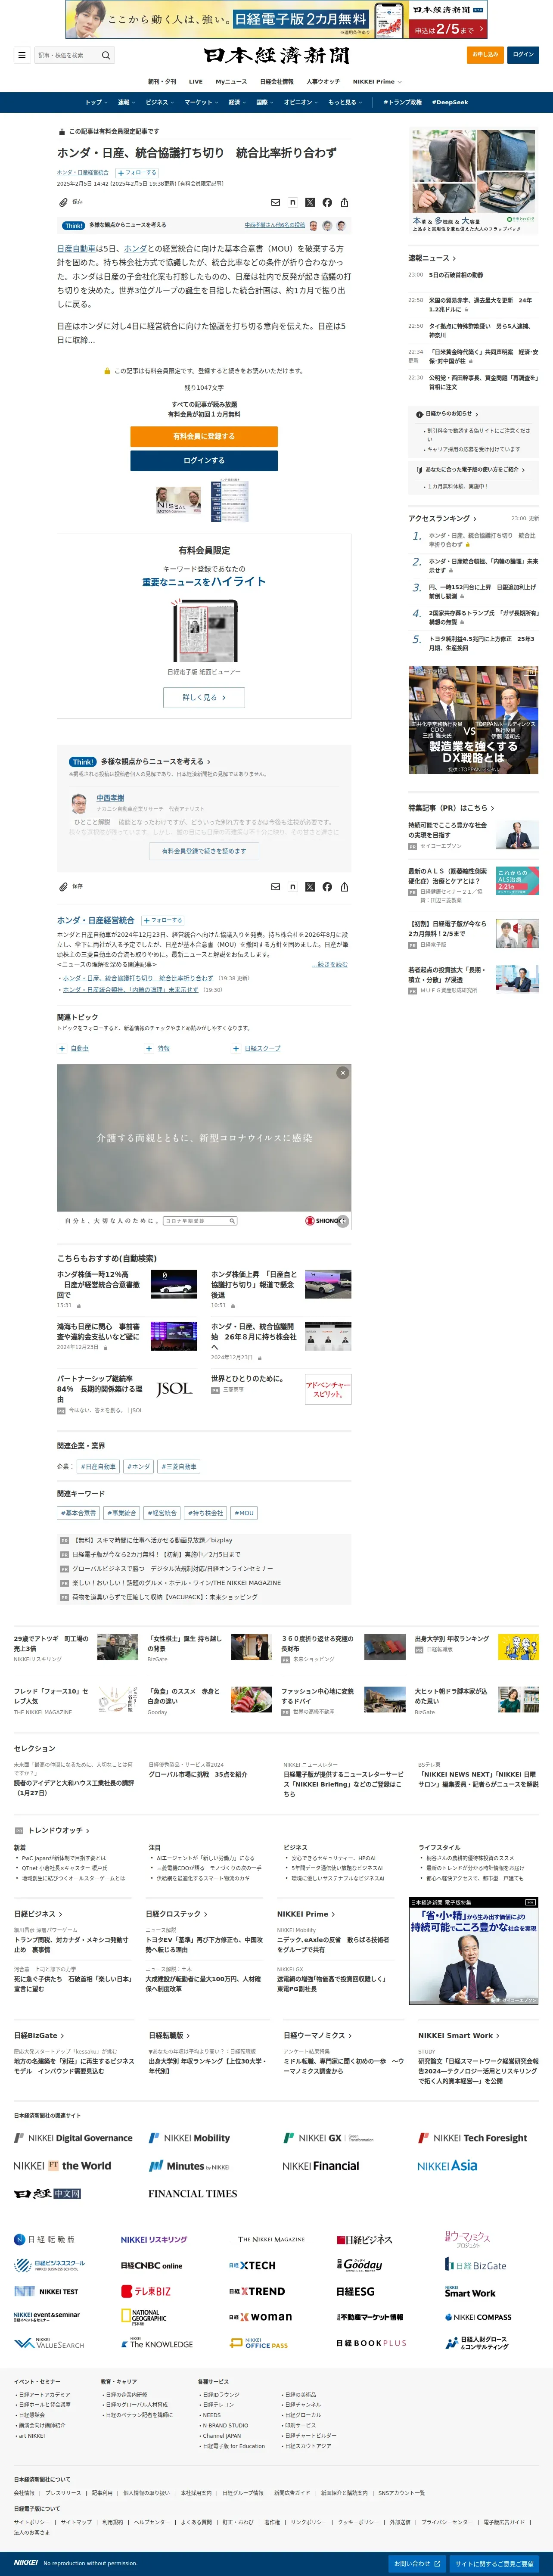This screenshot has width=553, height=2576.
Task: Click blue ログイン header button
Action: (x=523, y=55)
